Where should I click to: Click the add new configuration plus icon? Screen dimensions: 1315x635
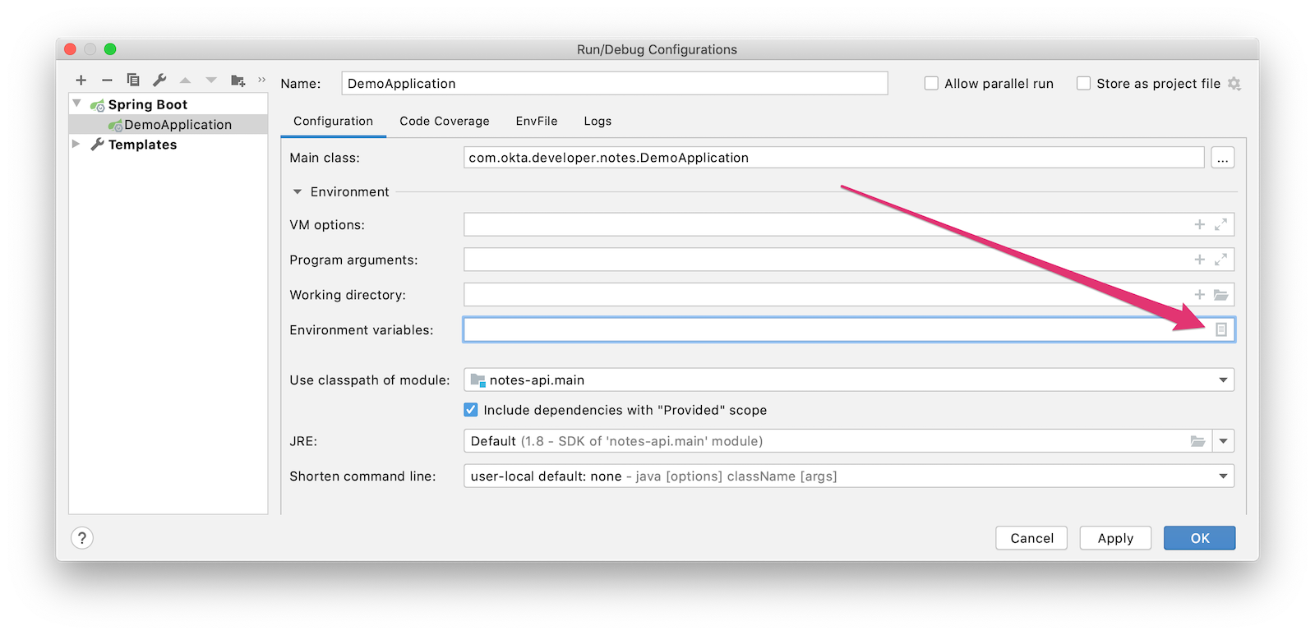tap(81, 81)
